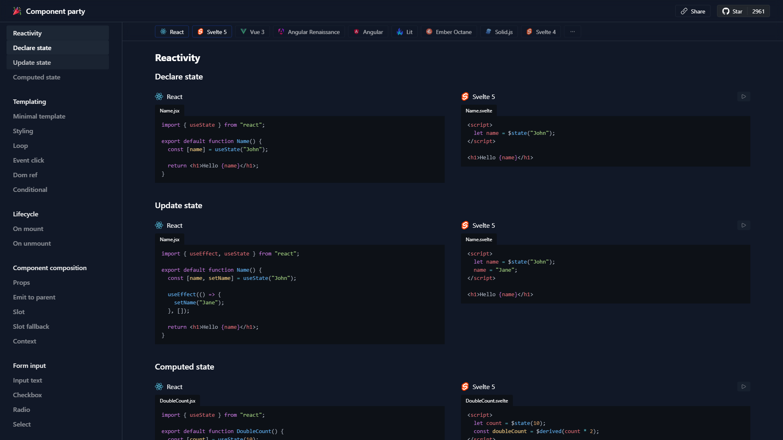Screen dimensions: 783x440
Task: Toggle the Angular Renaissance framework button
Action: (309, 32)
